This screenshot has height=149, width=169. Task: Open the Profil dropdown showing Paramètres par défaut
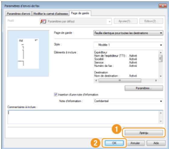tap(76, 21)
